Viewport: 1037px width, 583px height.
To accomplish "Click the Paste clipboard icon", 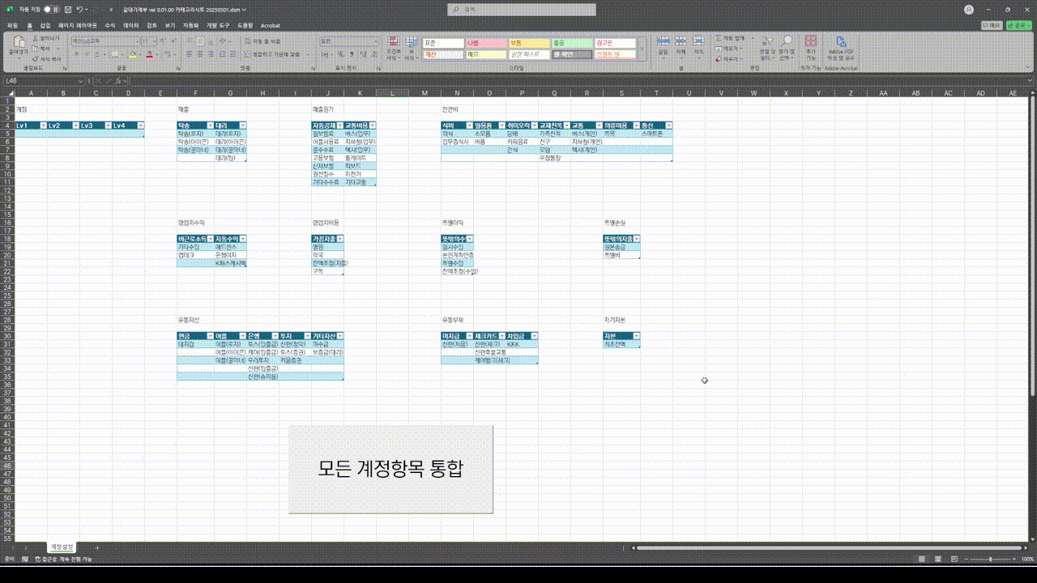I will coord(18,42).
